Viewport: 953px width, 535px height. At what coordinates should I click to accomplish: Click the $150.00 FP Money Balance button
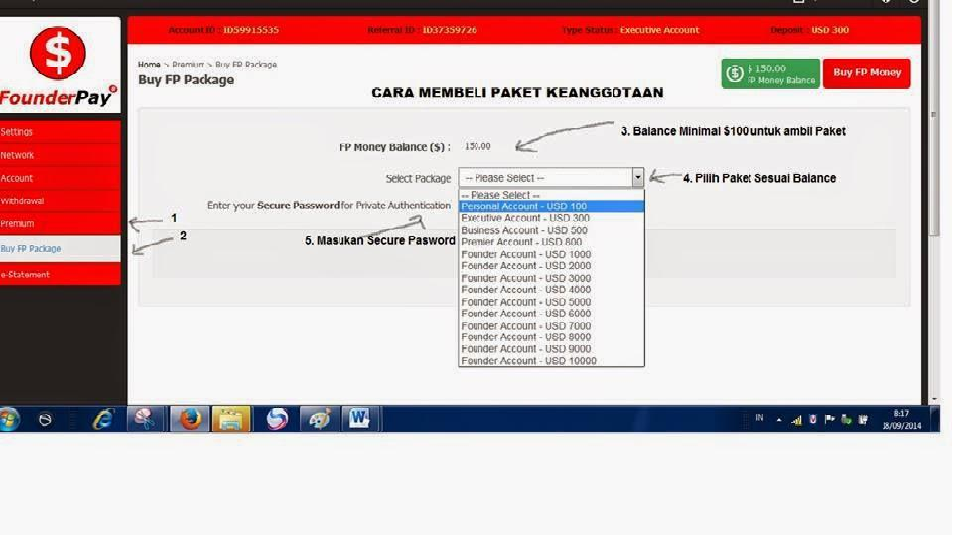click(770, 73)
